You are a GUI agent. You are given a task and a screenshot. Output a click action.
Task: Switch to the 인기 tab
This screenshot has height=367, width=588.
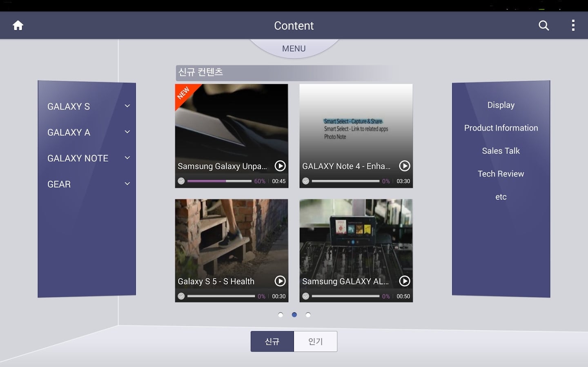[316, 341]
